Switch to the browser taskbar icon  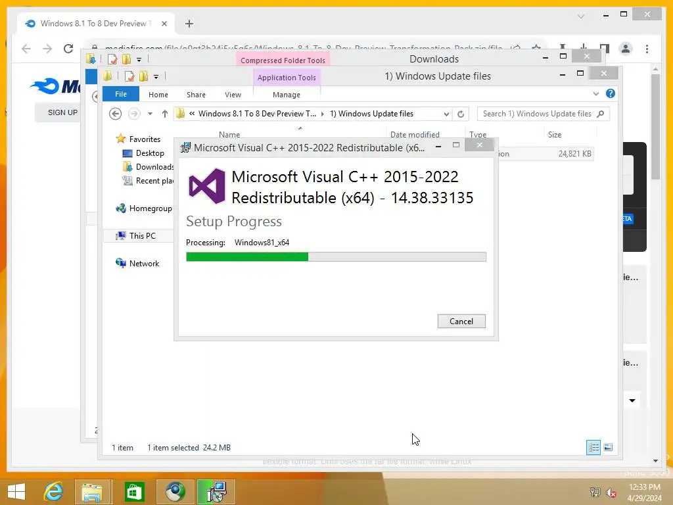click(x=175, y=492)
